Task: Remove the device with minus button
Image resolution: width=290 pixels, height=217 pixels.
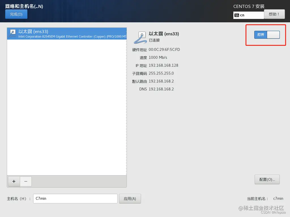Action: tap(26, 181)
